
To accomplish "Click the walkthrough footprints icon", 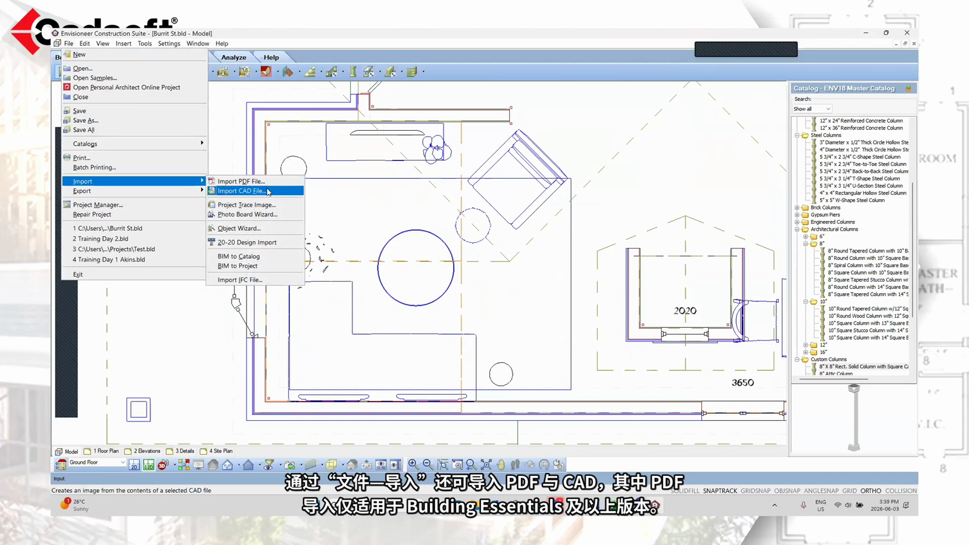I will (515, 464).
